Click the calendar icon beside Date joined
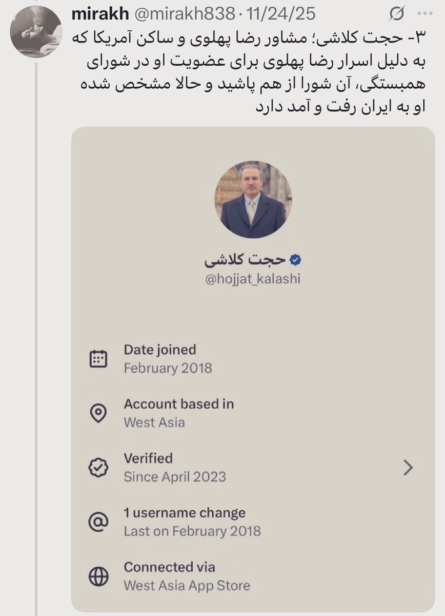This screenshot has height=616, width=445. pos(98,359)
